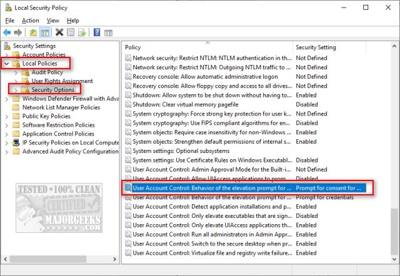Open the Action menu

pos(31,21)
